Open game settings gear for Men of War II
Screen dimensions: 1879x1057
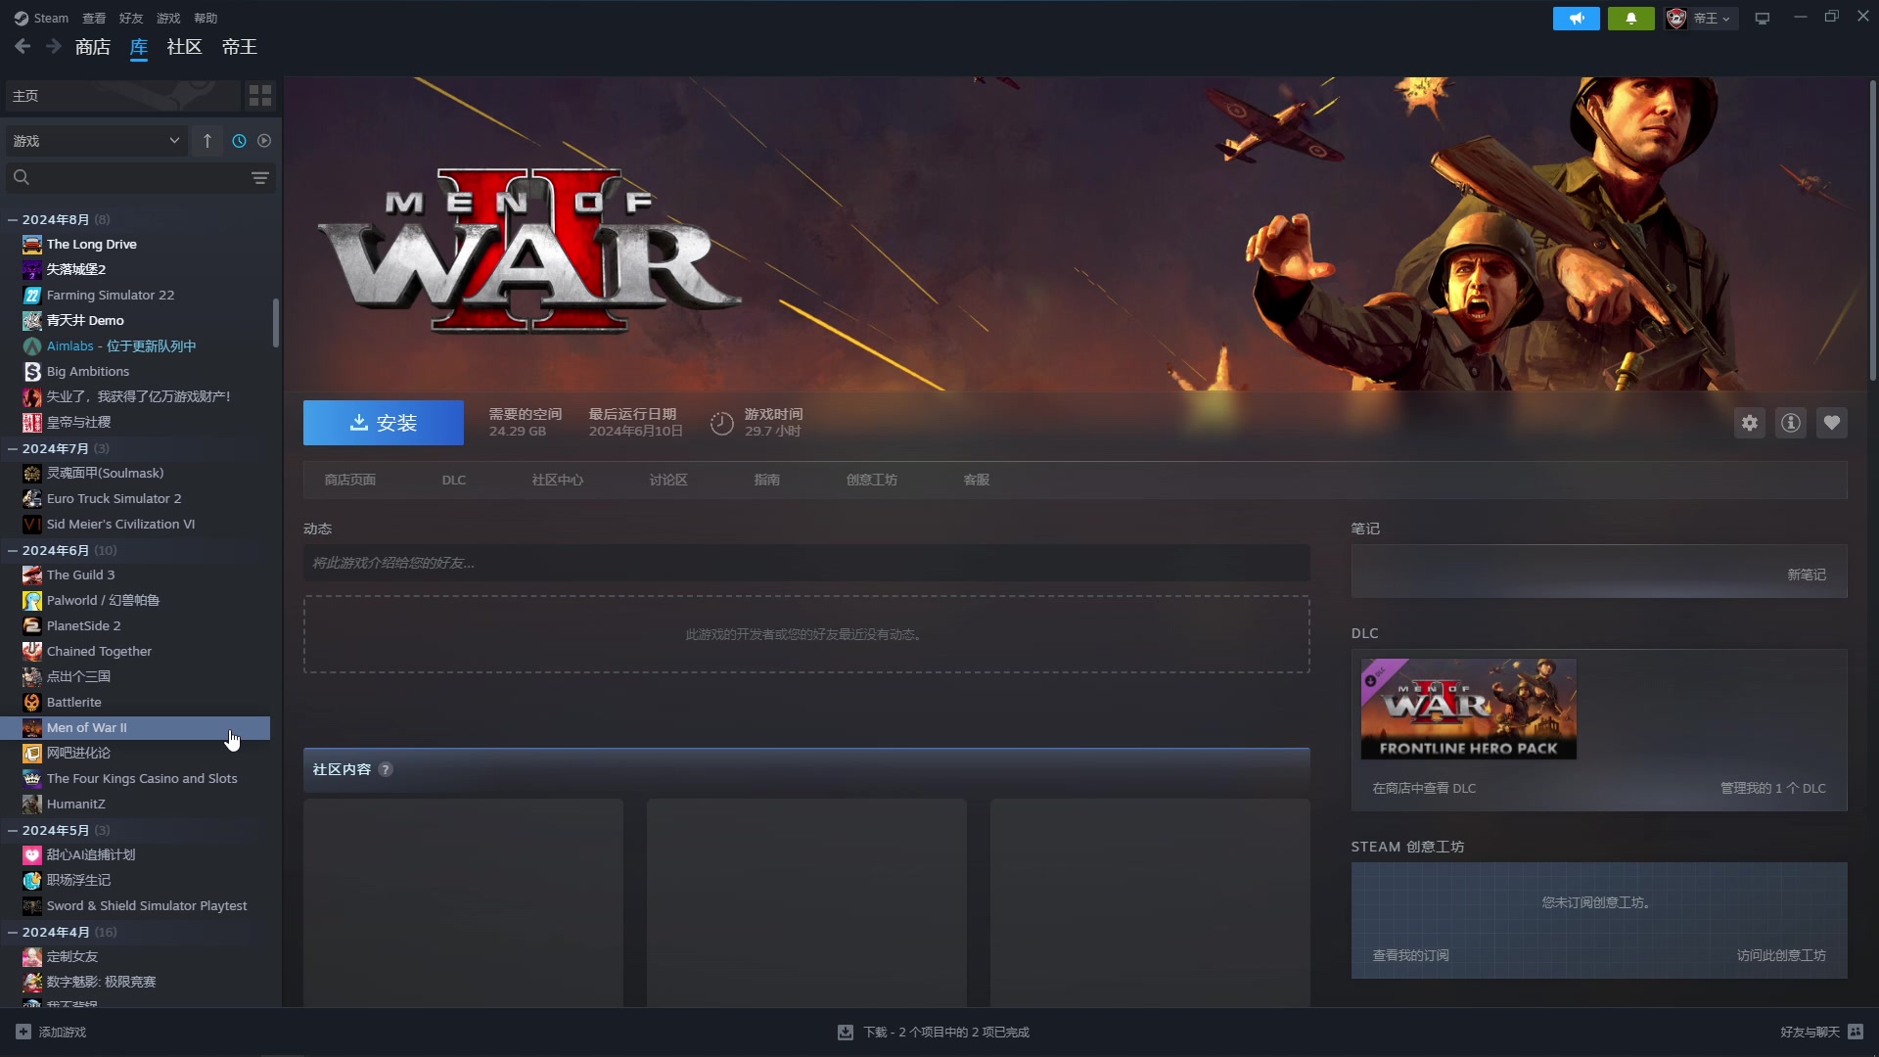(x=1749, y=423)
